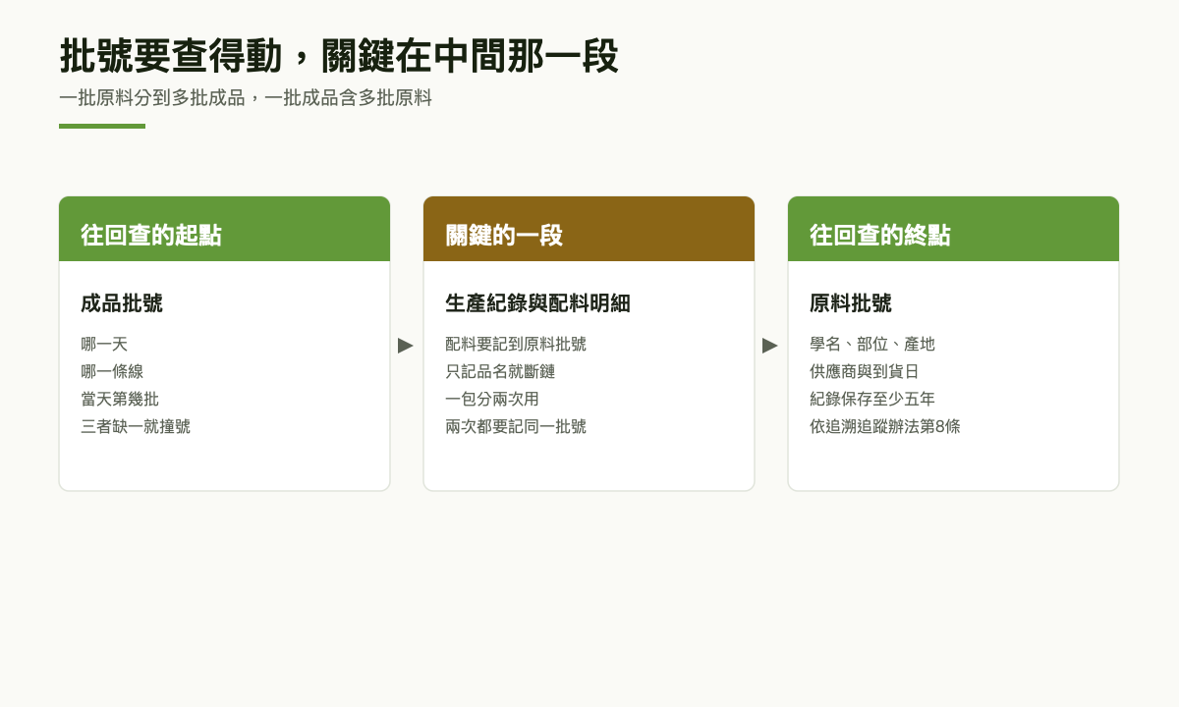This screenshot has width=1179, height=707.
Task: Click the 生產紀錄與配料明細 heading
Action: 537,303
